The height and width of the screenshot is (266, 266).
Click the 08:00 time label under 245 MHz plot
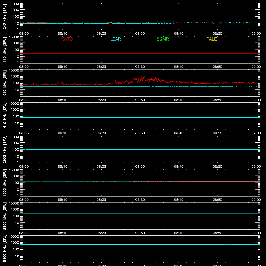[24, 34]
